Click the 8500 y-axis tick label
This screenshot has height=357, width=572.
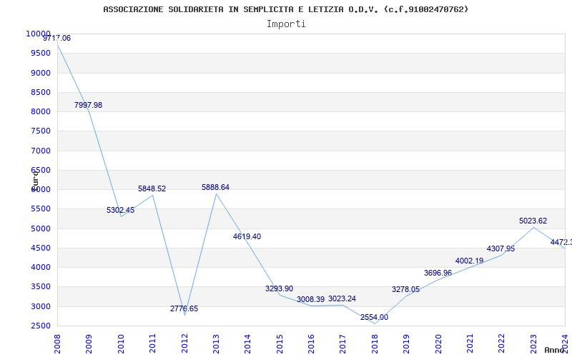[x=41, y=92]
